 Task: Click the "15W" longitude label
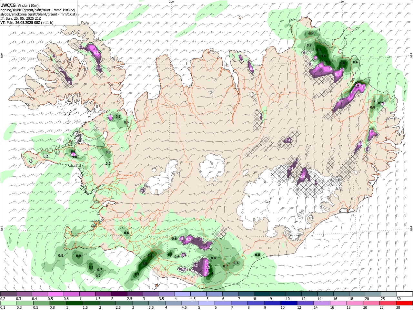(x=342, y=2)
